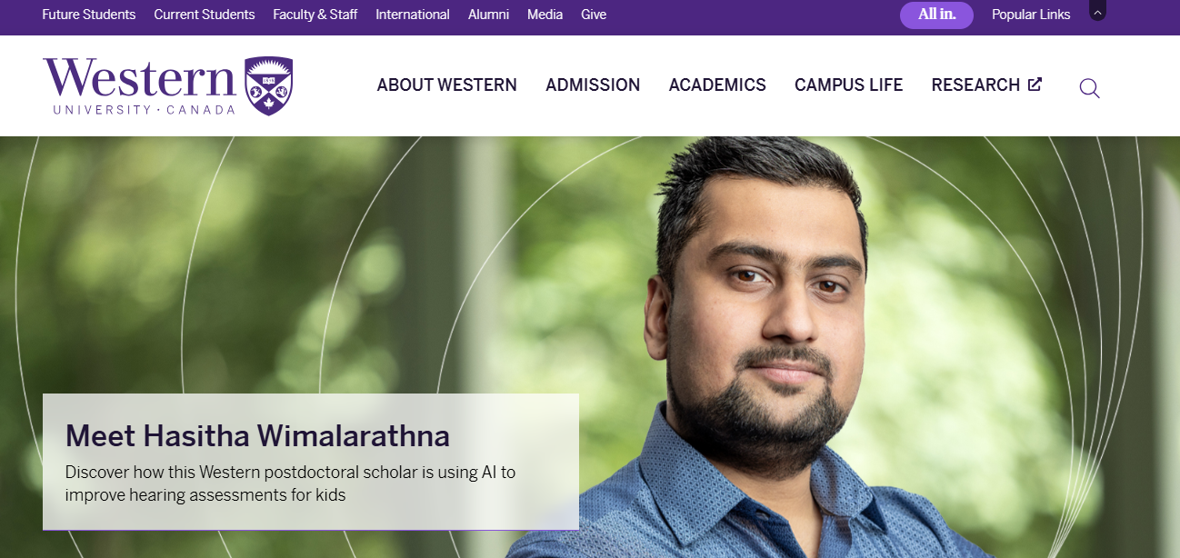This screenshot has width=1180, height=558.
Task: Click the Western University crest logo
Action: (268, 85)
